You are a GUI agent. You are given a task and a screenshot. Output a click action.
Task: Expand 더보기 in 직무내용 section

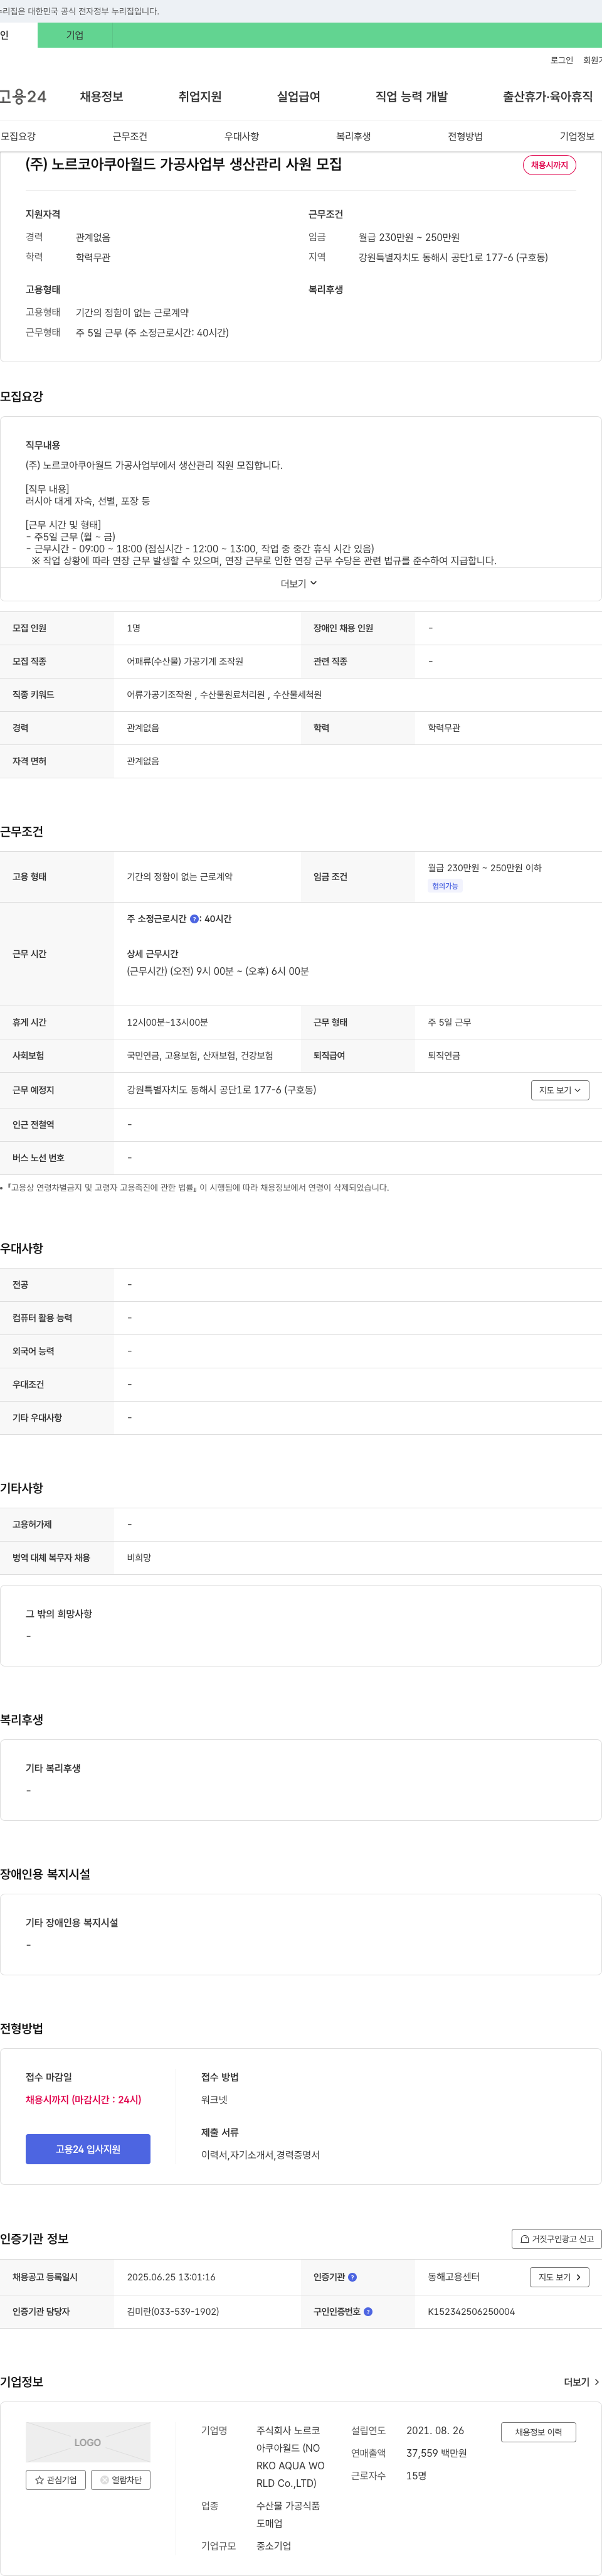[x=298, y=583]
